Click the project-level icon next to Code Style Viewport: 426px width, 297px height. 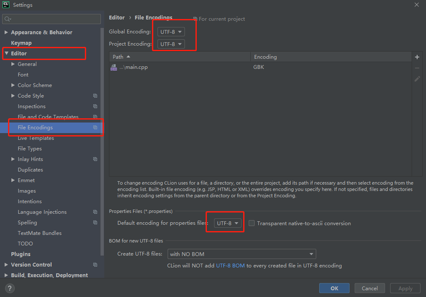point(95,96)
